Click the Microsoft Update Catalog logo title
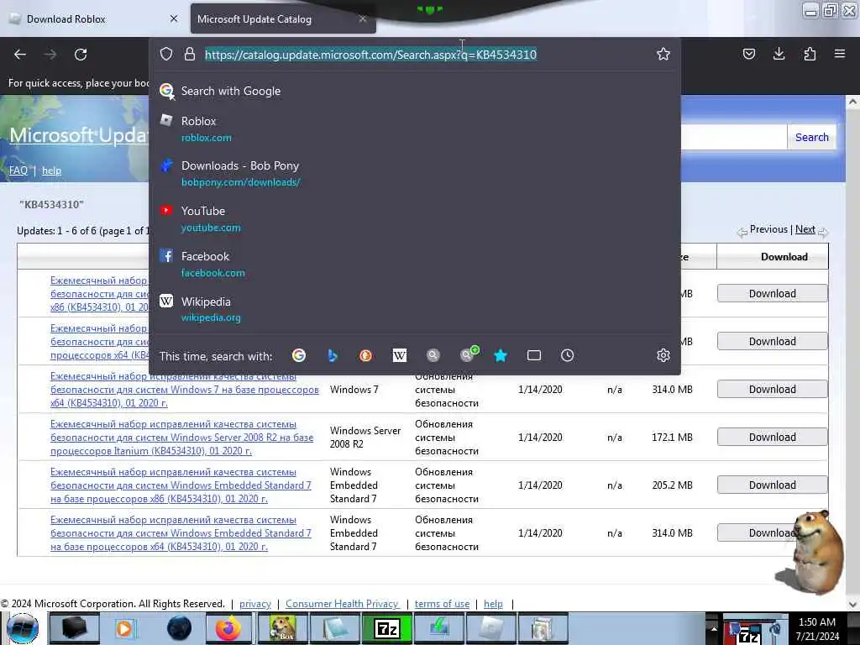 click(78, 134)
